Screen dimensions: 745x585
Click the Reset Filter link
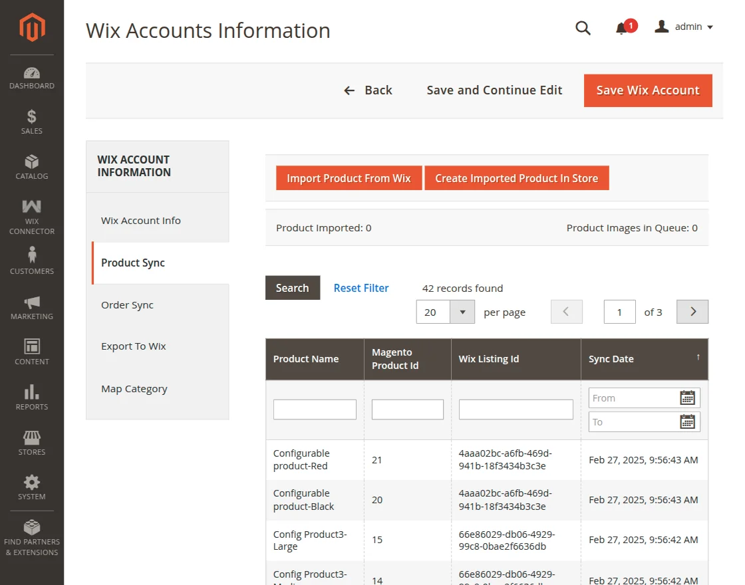(x=361, y=288)
